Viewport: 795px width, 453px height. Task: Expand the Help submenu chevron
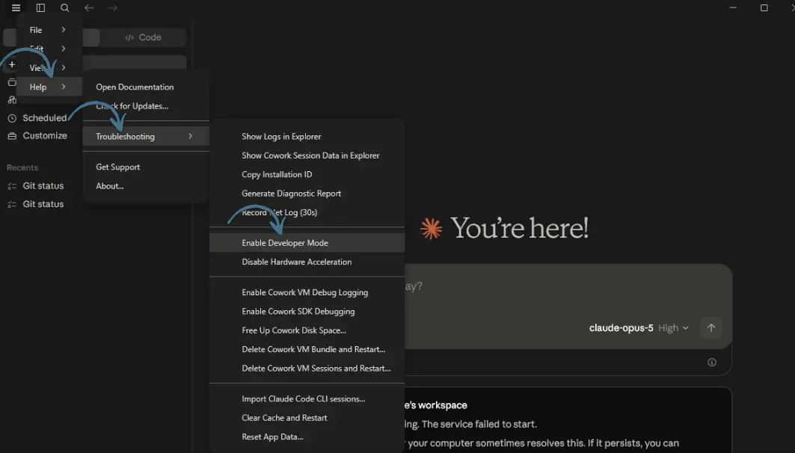coord(64,87)
